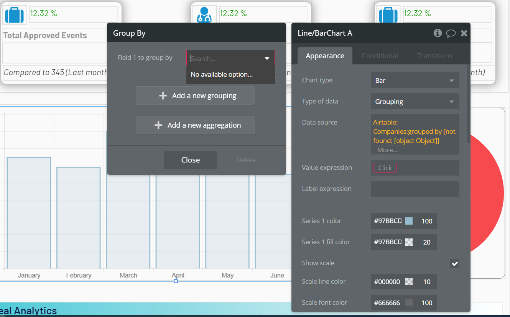Open the Scale font color swatch

click(409, 303)
